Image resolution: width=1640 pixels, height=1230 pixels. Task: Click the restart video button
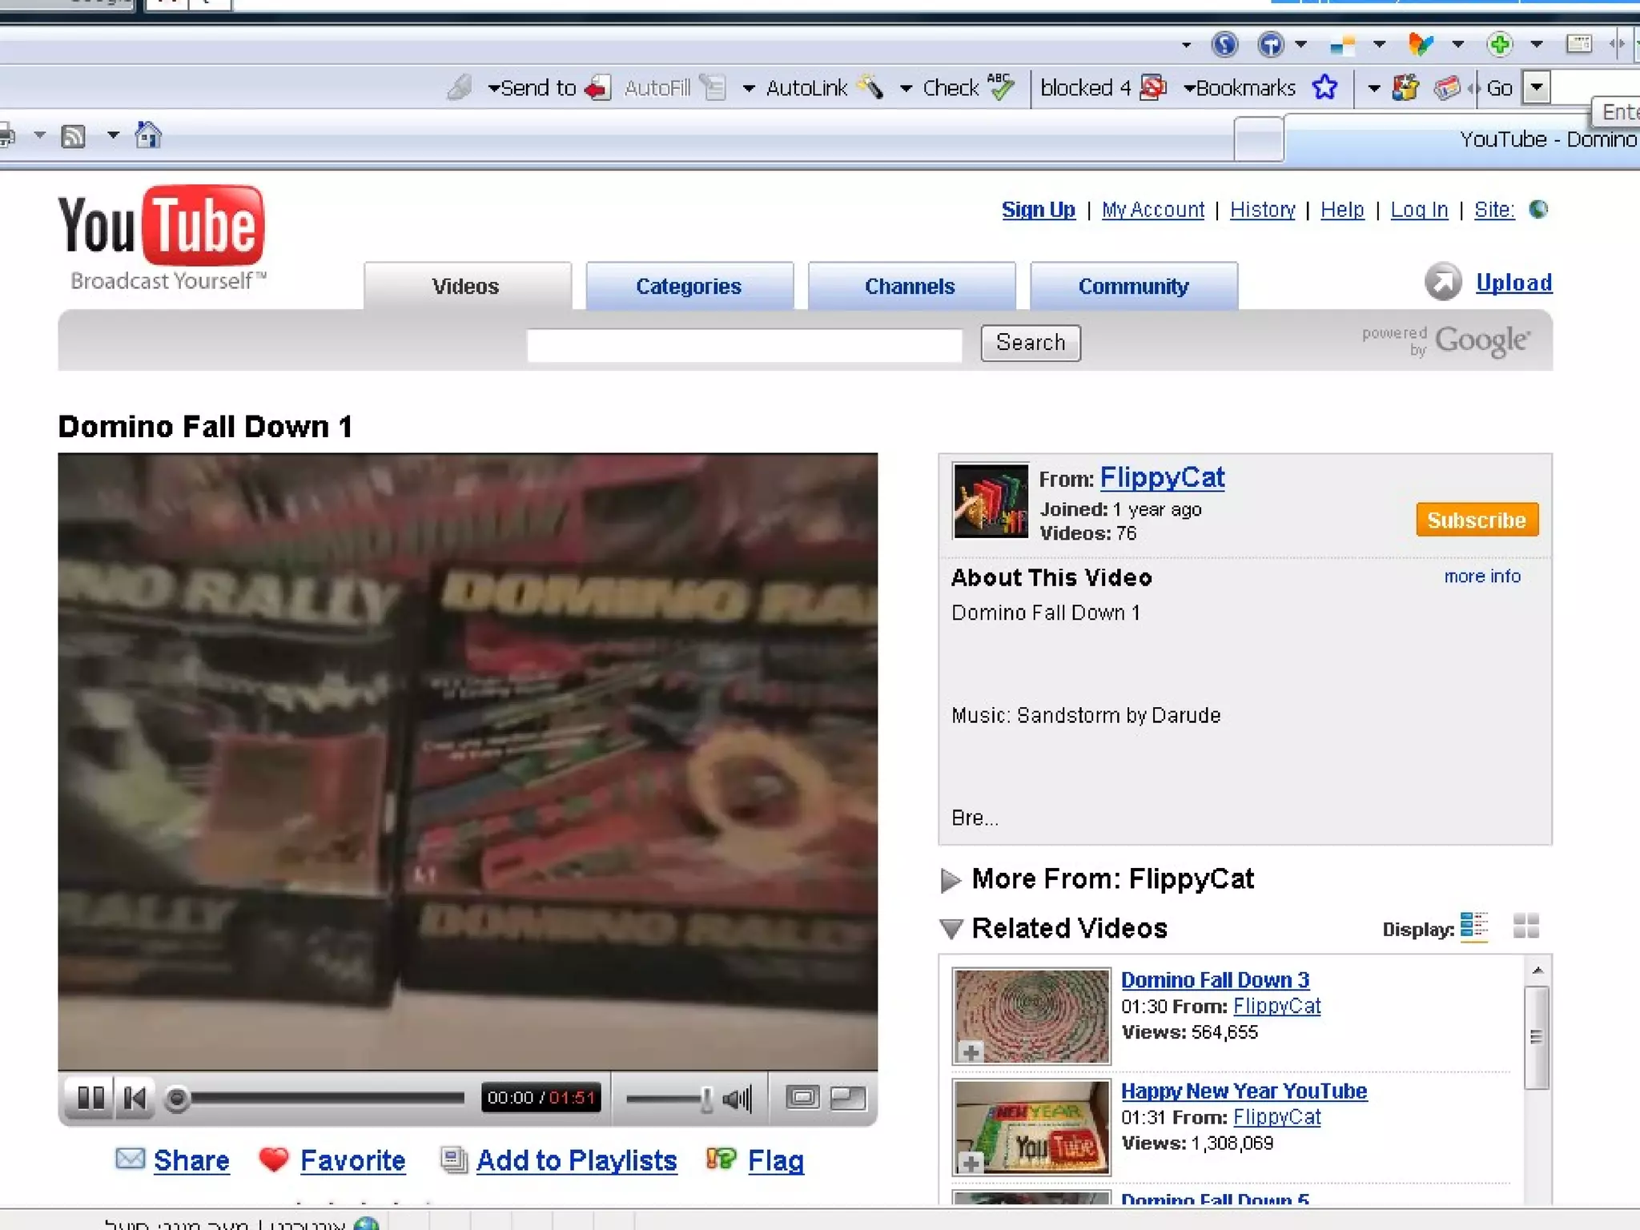coord(135,1098)
